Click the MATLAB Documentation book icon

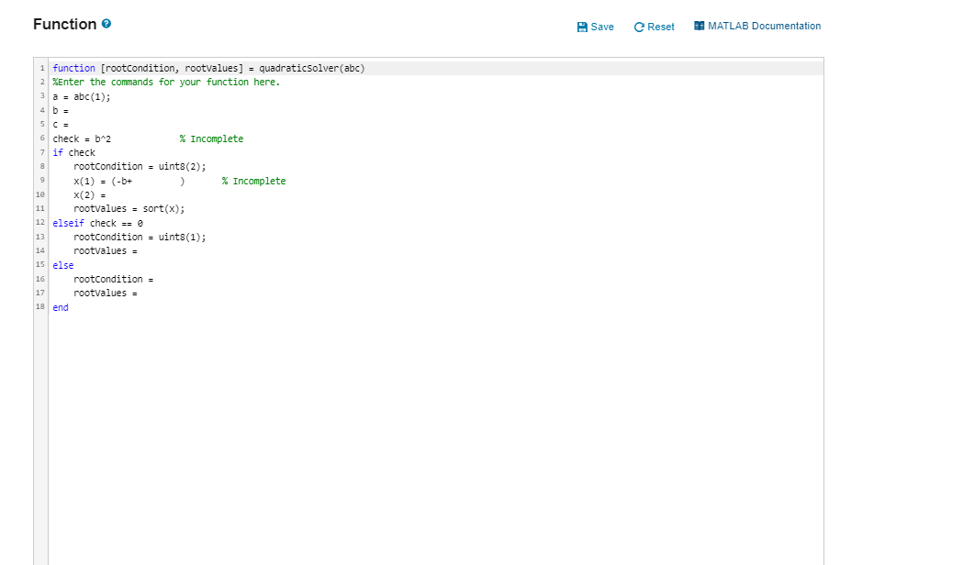click(x=699, y=27)
